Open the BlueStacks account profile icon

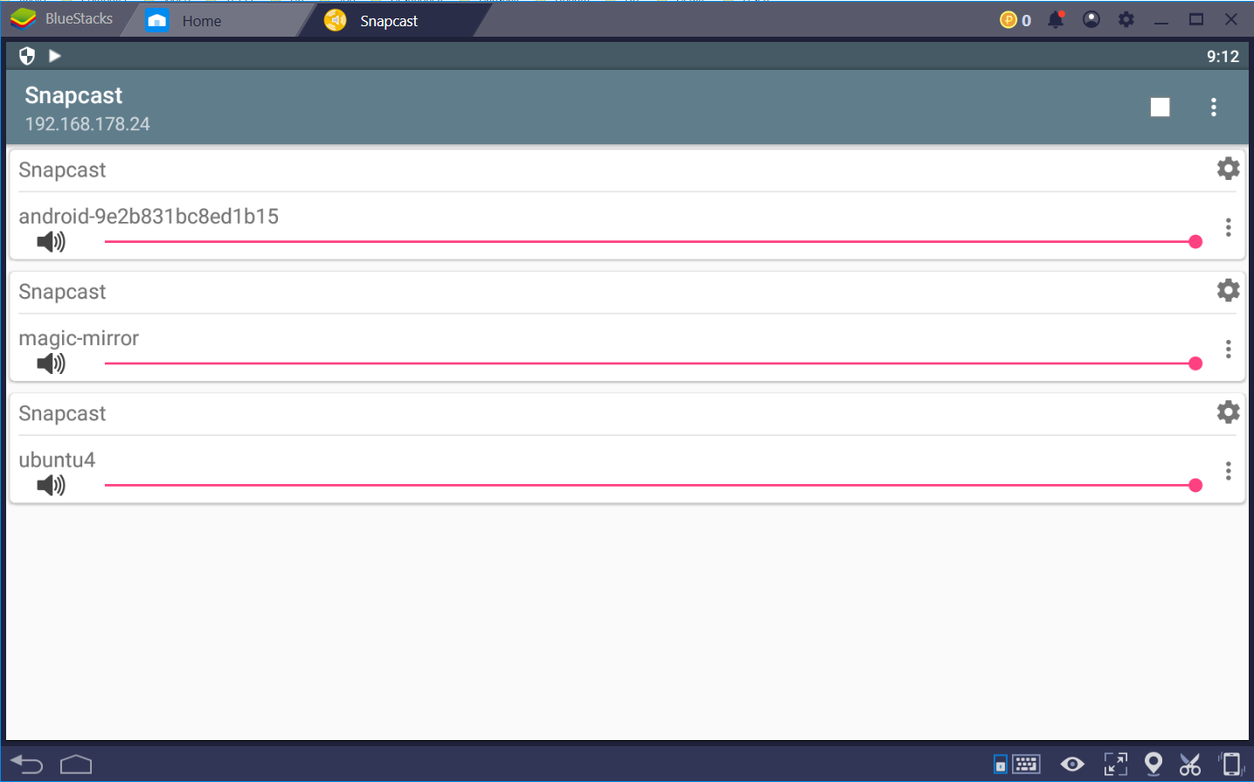pyautogui.click(x=1091, y=19)
